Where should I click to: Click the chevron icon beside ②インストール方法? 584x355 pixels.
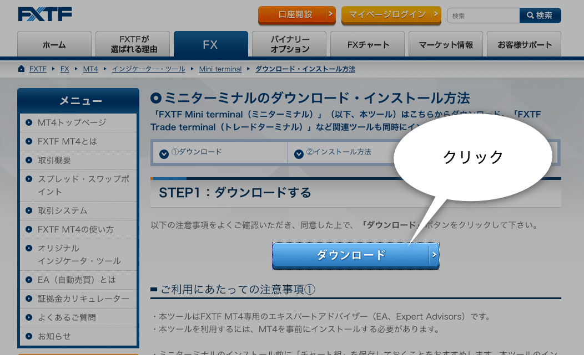tap(299, 154)
